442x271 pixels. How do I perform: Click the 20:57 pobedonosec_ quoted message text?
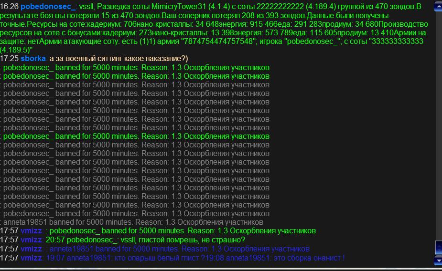(145, 240)
